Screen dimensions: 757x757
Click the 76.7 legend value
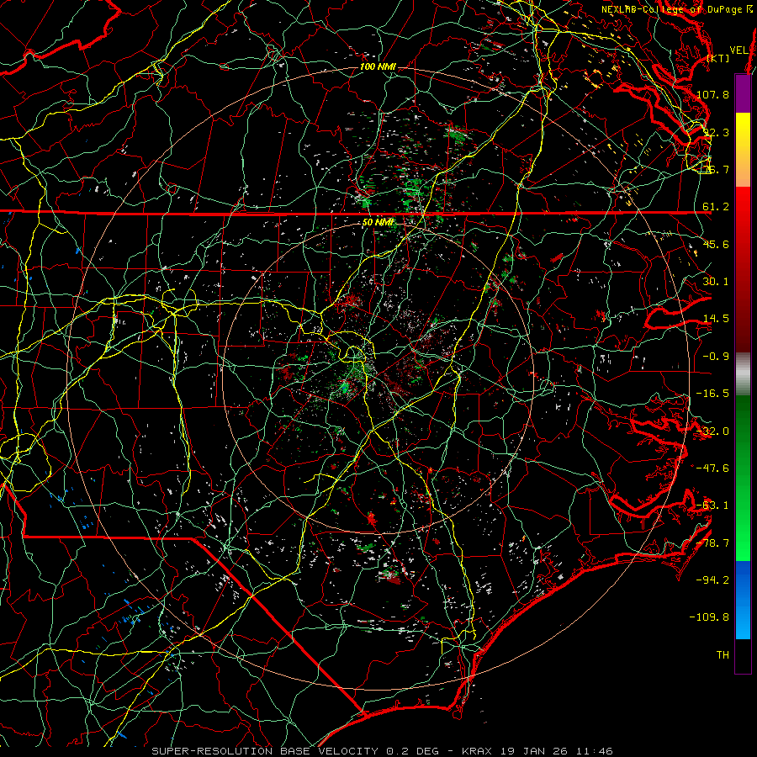[716, 169]
